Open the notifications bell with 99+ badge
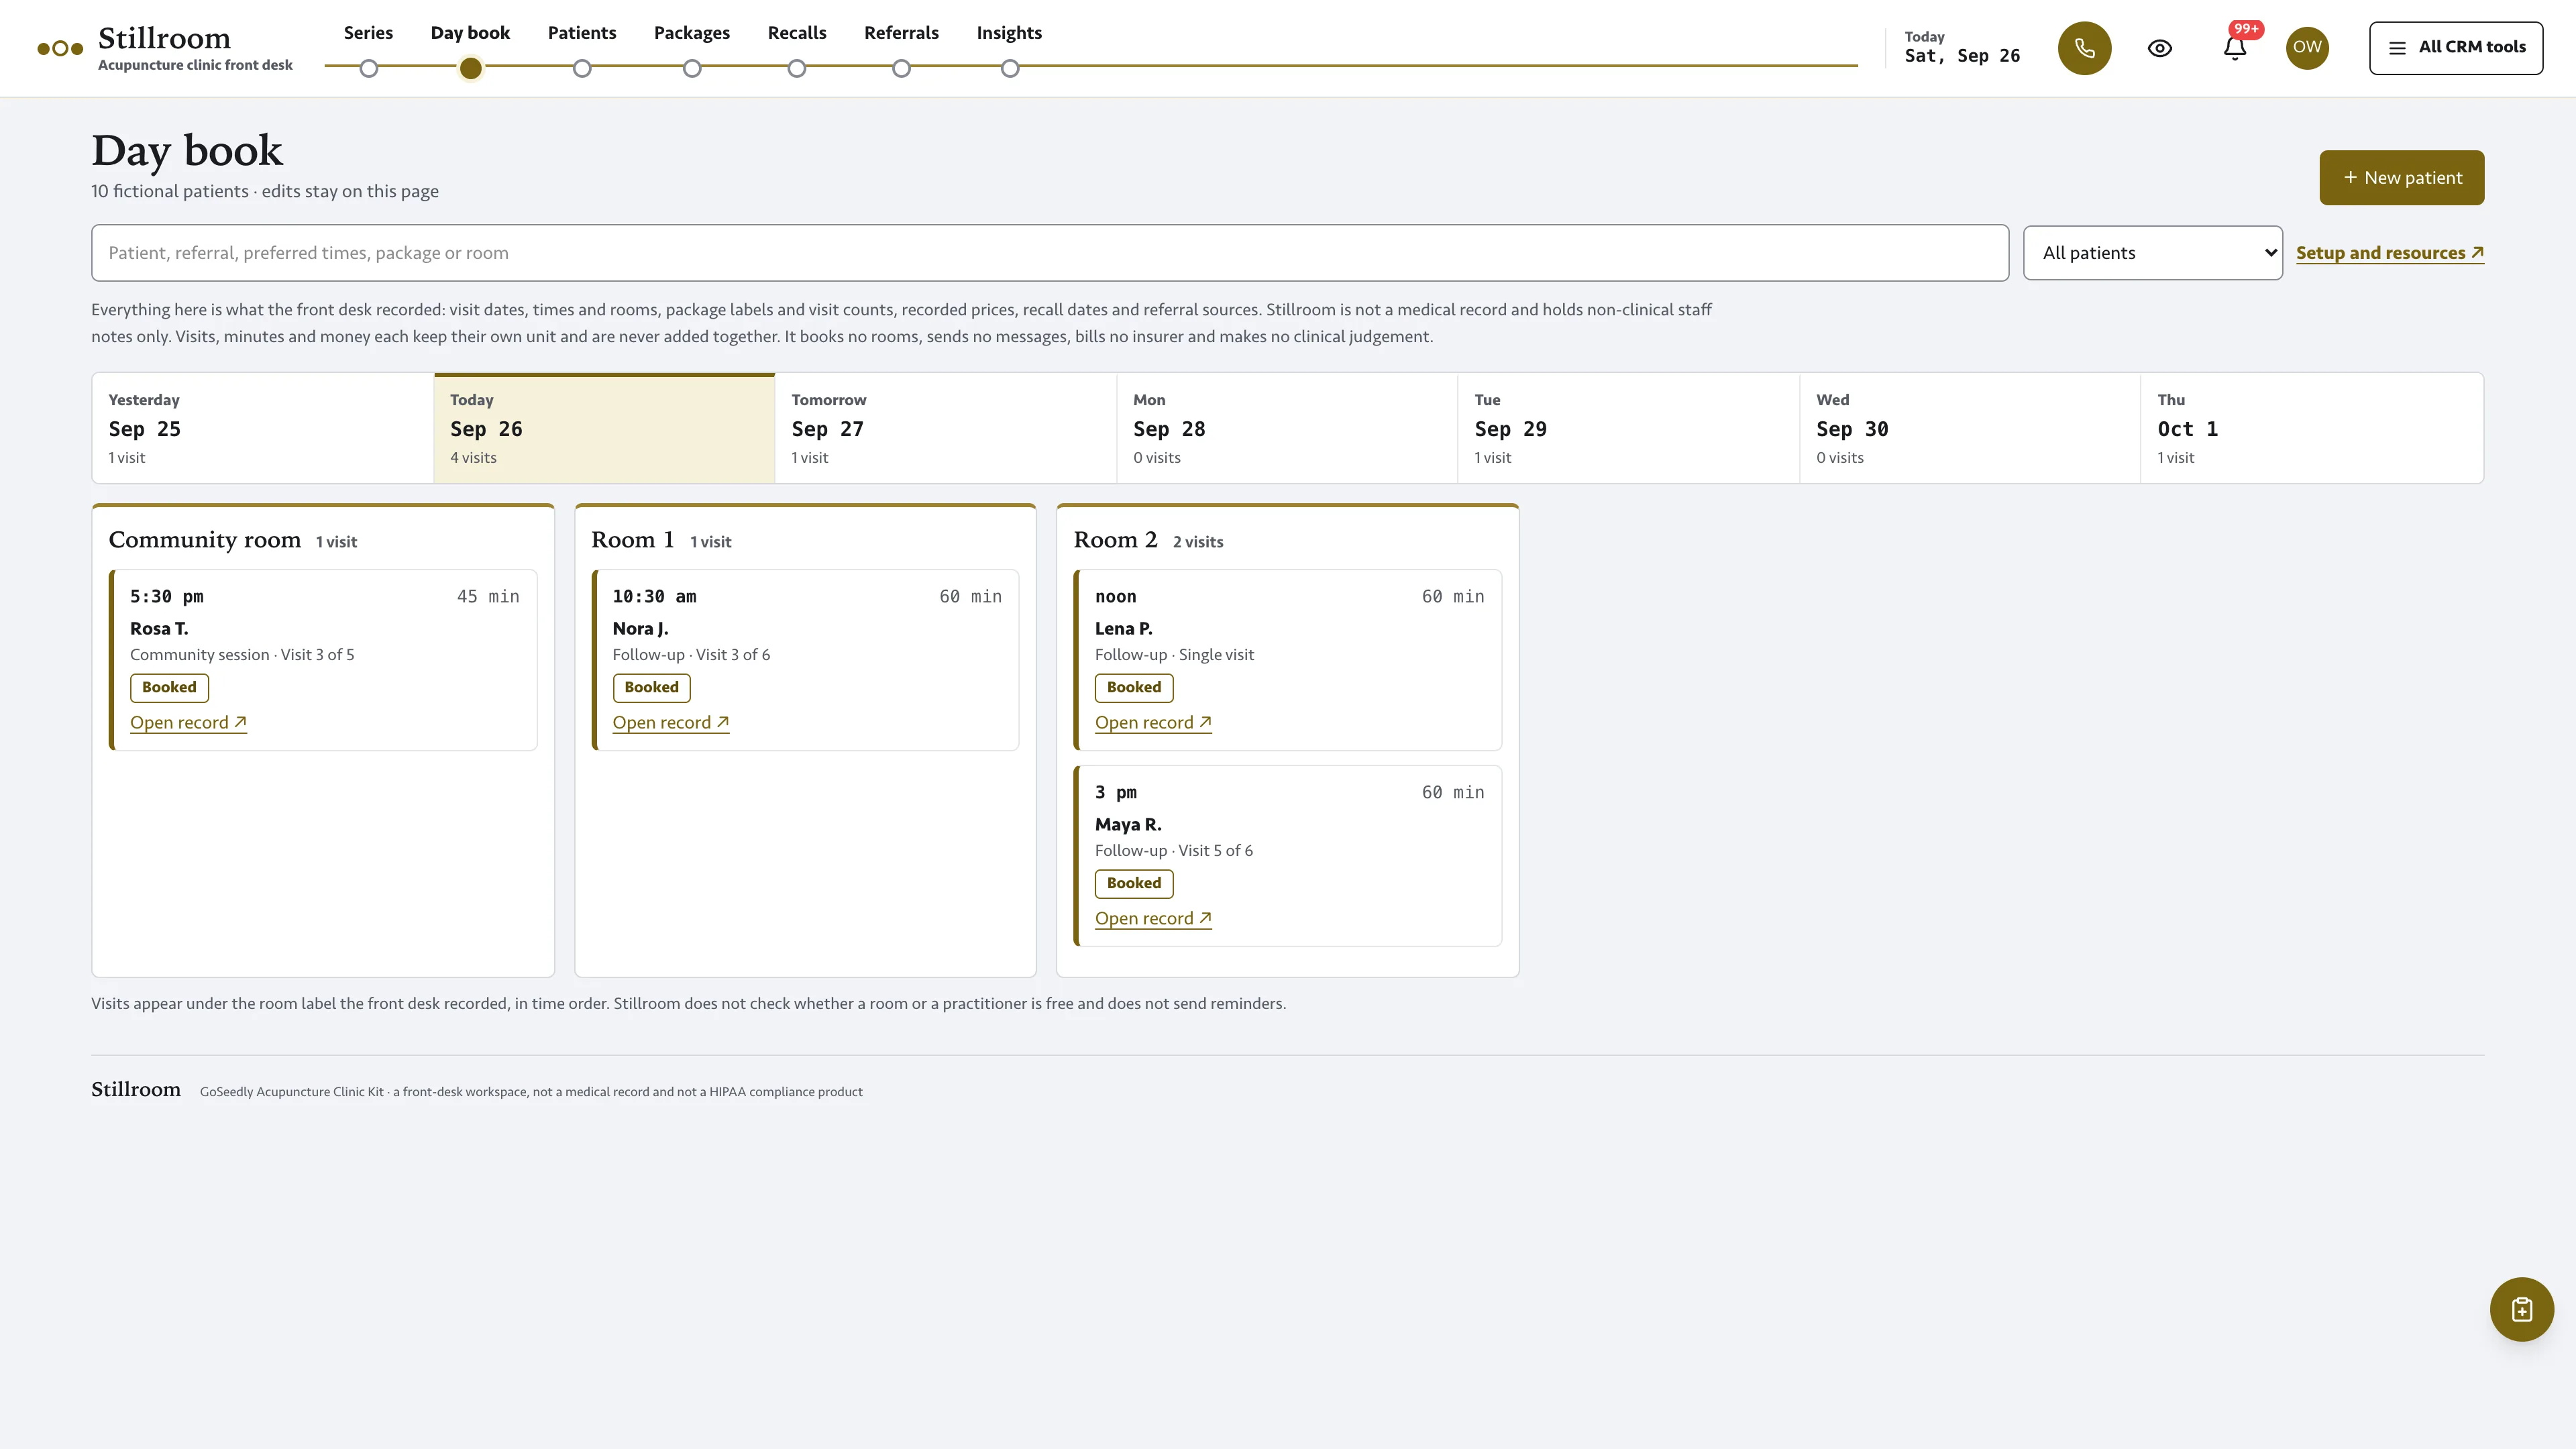Screen dimensions: 2576x1449 2235,48
